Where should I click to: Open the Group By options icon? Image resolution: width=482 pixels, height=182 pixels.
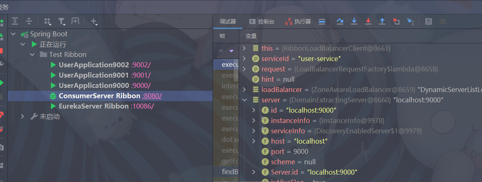(x=48, y=21)
